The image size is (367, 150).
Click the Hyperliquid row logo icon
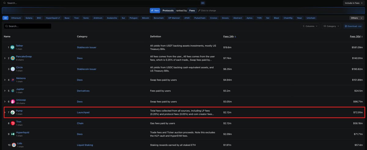[x=13, y=134]
